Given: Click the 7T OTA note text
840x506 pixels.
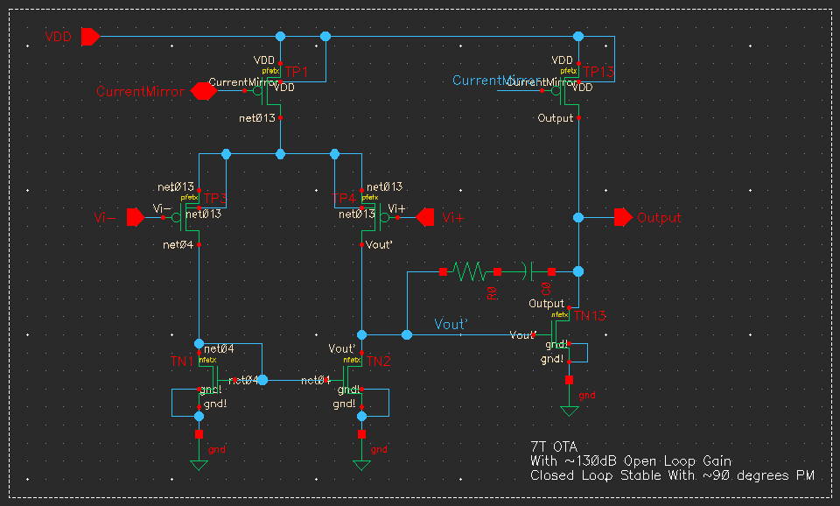Looking at the screenshot, I should click(x=554, y=446).
